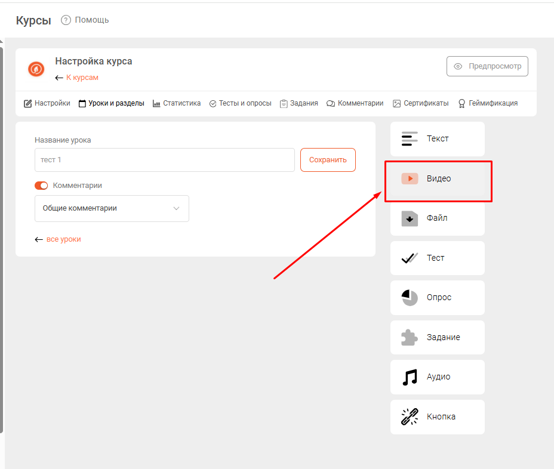
Task: Open the Геймификация tab
Action: (488, 103)
